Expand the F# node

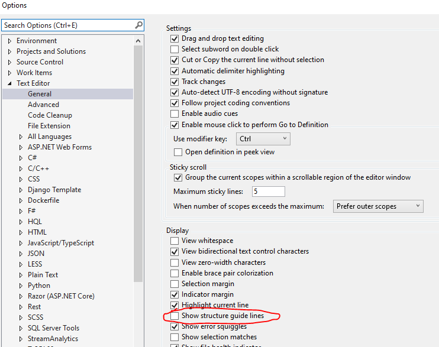click(x=21, y=211)
